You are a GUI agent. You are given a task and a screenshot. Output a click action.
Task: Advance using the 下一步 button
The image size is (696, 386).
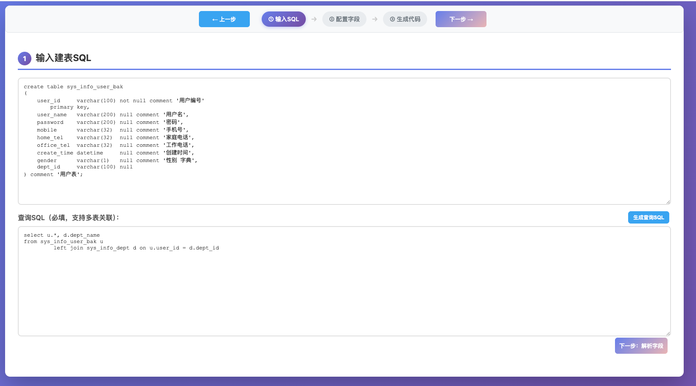coord(461,19)
